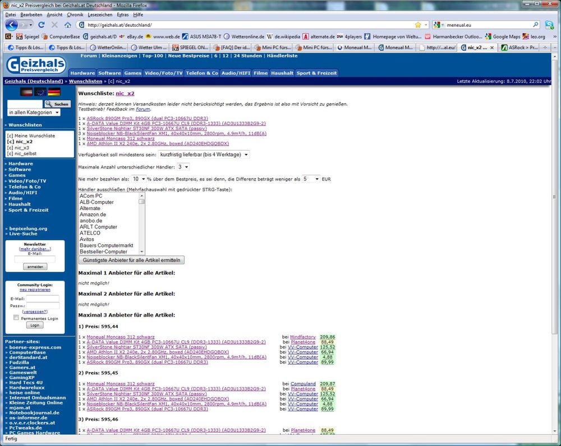Viewport: 561px width, 446px height.
Task: Select the Austrian flag icon
Action: 26,92
